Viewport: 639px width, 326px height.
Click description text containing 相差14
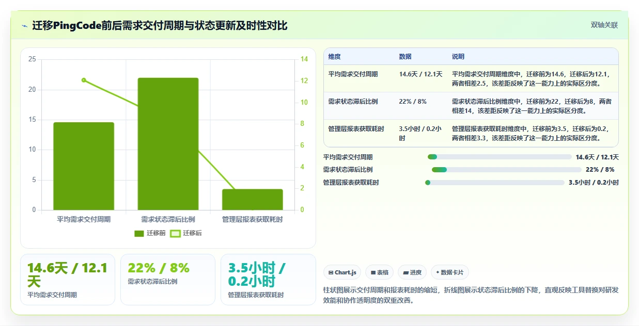(x=532, y=106)
